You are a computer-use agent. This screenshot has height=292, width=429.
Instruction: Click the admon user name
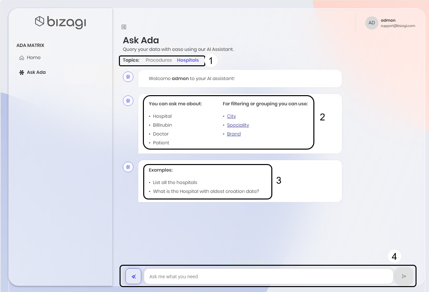point(388,20)
